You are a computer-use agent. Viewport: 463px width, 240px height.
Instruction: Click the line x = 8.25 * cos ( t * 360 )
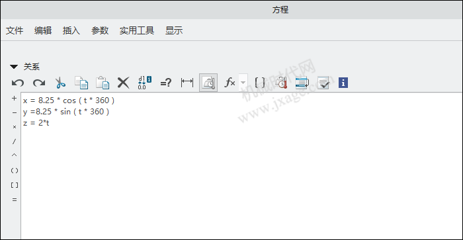[x=69, y=100]
